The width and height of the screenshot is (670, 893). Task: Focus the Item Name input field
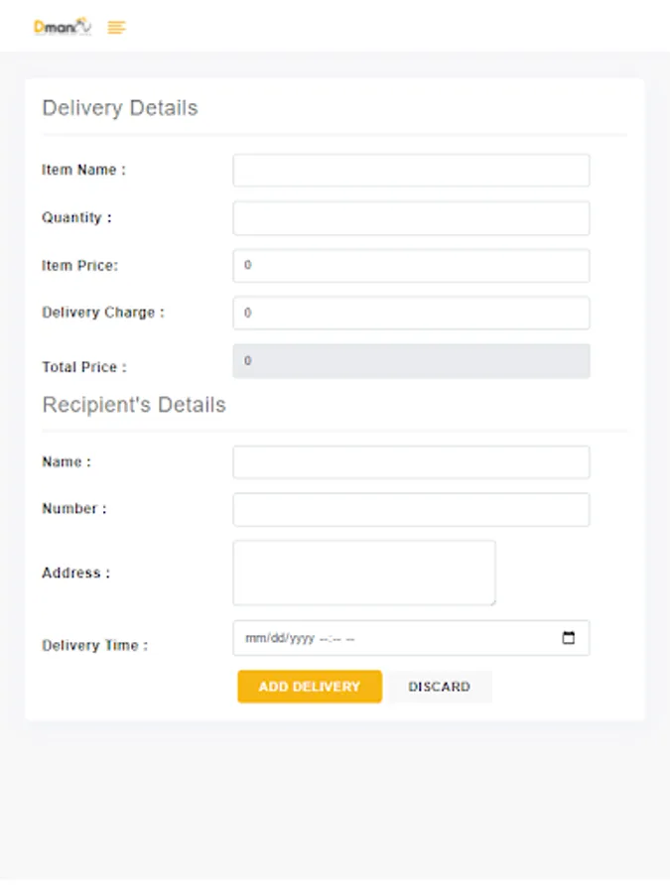(411, 170)
